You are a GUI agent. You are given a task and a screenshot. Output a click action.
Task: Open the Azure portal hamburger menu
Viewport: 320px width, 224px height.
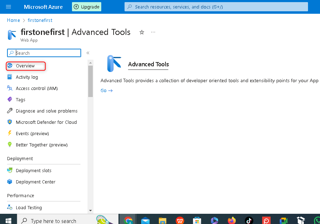8,7
